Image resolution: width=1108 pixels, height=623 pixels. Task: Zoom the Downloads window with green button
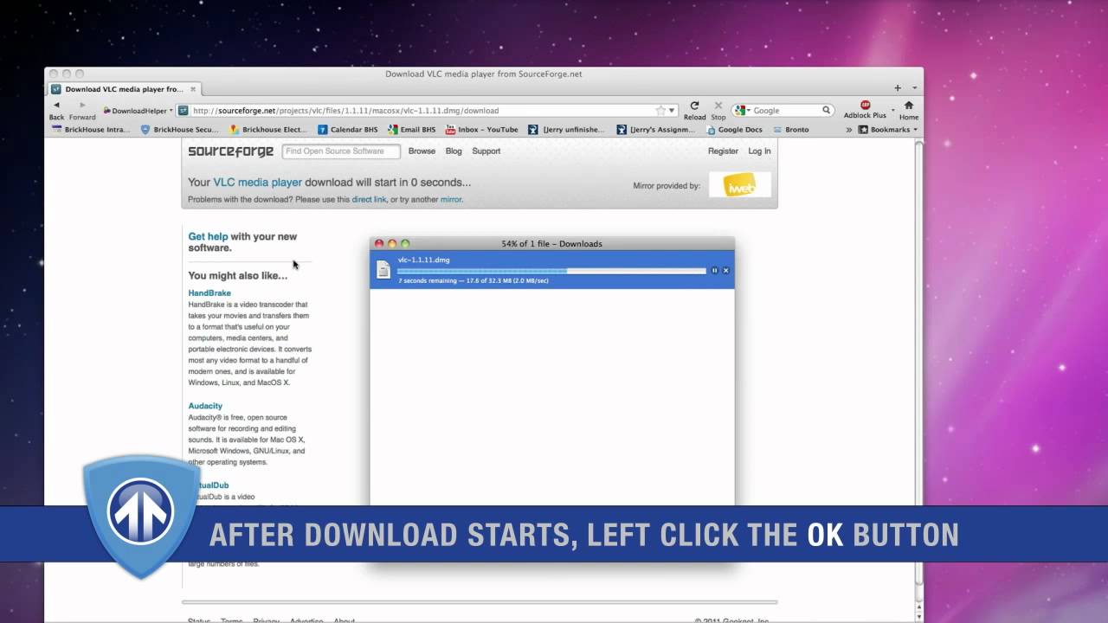[x=405, y=244]
